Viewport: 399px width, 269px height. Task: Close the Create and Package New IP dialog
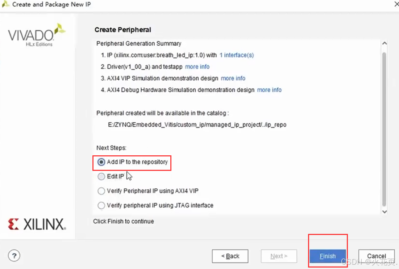[396, 4]
